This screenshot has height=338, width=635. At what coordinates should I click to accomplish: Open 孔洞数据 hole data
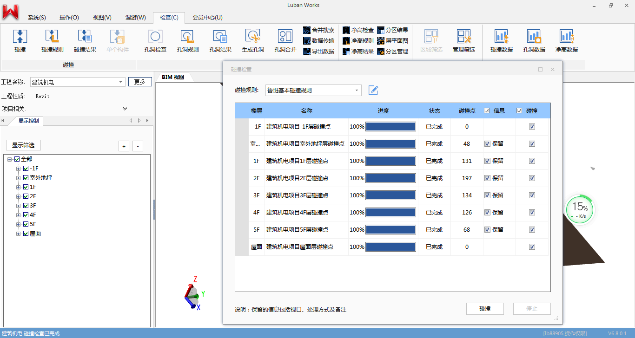pos(534,41)
